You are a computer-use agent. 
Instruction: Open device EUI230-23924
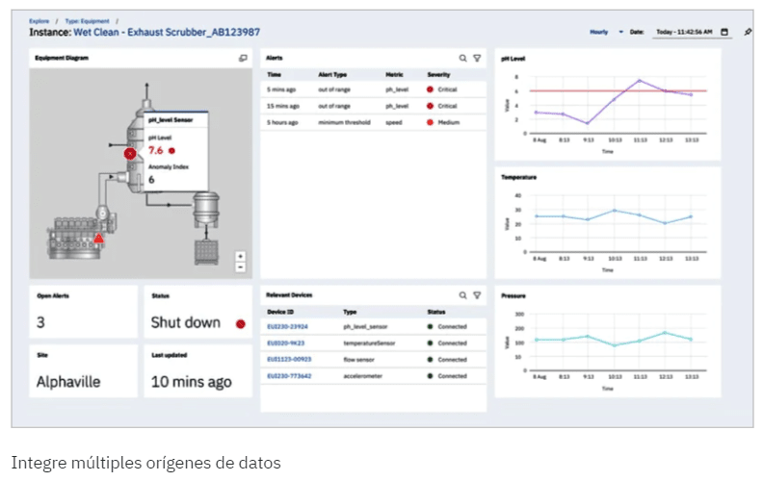click(288, 327)
